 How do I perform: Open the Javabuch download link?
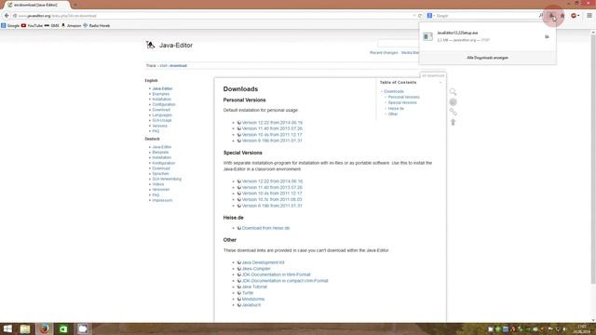(x=251, y=305)
